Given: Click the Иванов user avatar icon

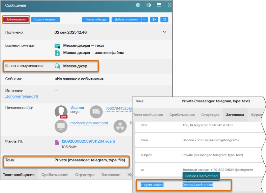Looking at the screenshot, I should pos(61,112).
